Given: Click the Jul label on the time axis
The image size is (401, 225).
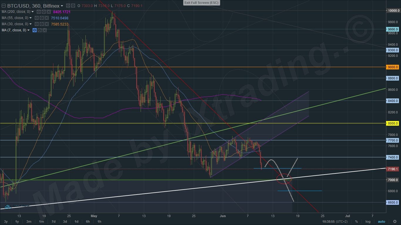Looking at the screenshot, I should 348,216.
